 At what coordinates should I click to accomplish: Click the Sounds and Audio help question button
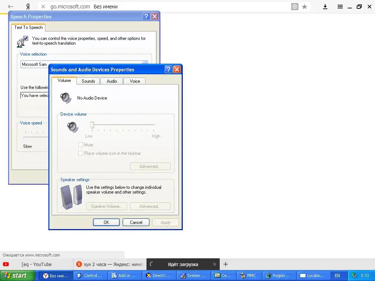click(168, 69)
